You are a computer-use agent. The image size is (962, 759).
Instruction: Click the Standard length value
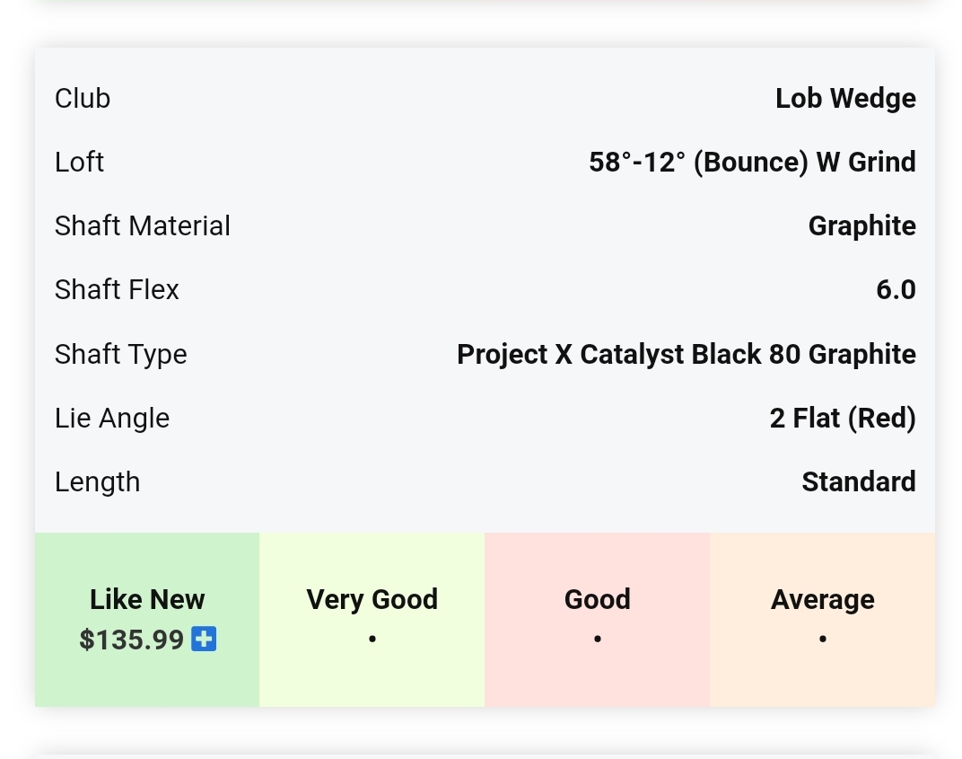click(x=858, y=481)
